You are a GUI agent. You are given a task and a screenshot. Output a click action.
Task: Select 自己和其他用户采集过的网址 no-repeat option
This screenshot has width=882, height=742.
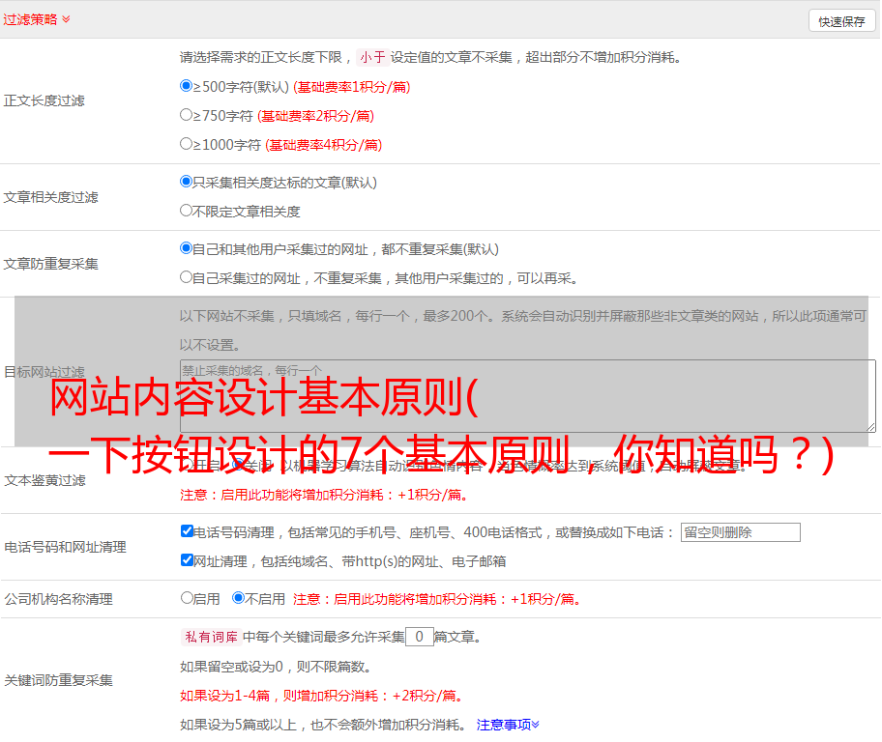click(x=187, y=248)
